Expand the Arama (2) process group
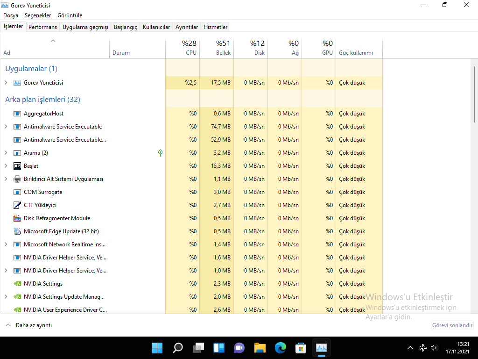Screen dimensions: 478x359 pos(6,153)
